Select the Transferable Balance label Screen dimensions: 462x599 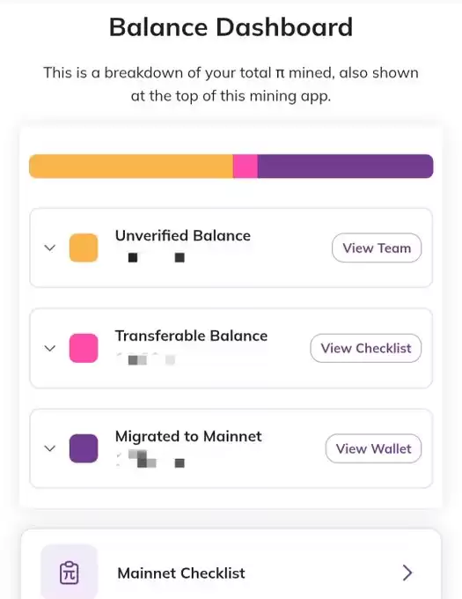[191, 336]
